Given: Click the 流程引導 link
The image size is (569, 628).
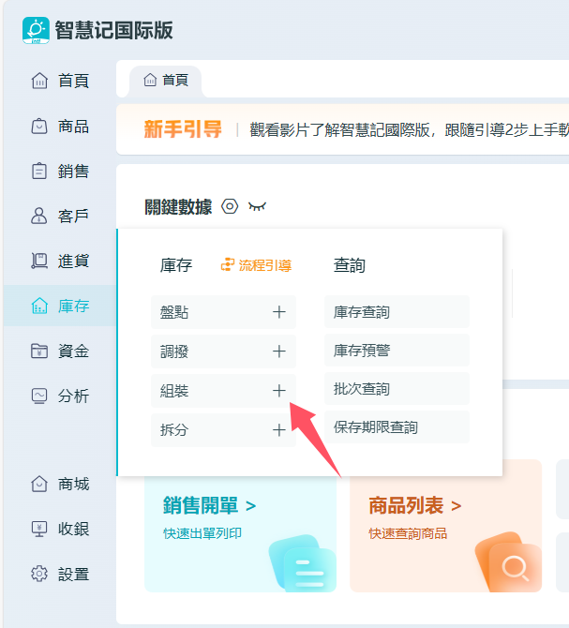Looking at the screenshot, I should [256, 265].
